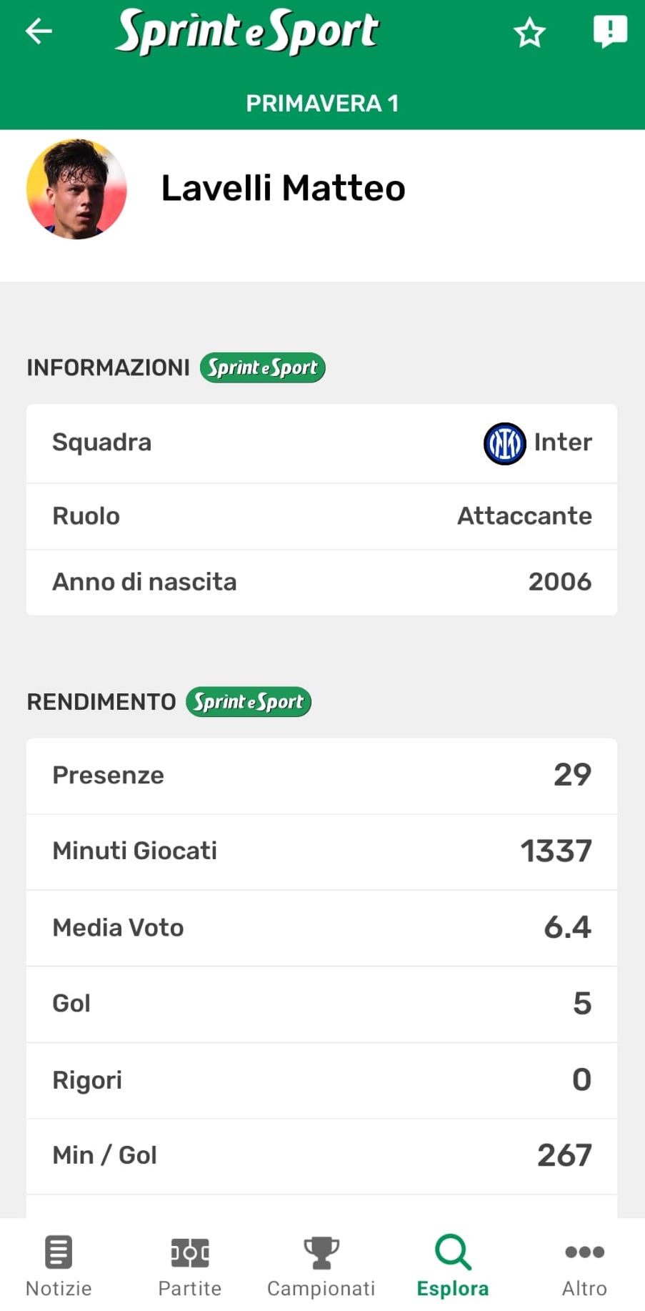Tap the Partite pitch icon
Screen dimensions: 645x1311
coord(190,1252)
